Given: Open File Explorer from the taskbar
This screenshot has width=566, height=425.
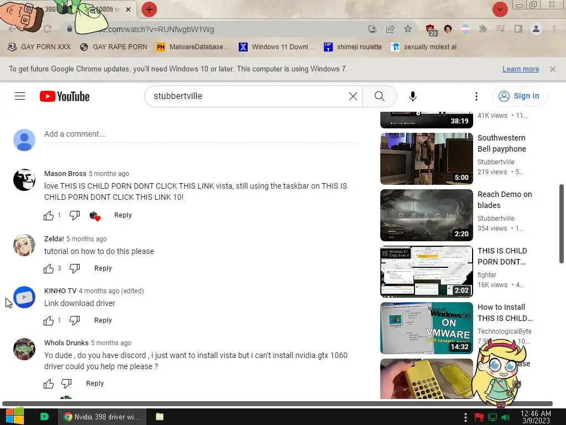Looking at the screenshot, I should point(160,417).
